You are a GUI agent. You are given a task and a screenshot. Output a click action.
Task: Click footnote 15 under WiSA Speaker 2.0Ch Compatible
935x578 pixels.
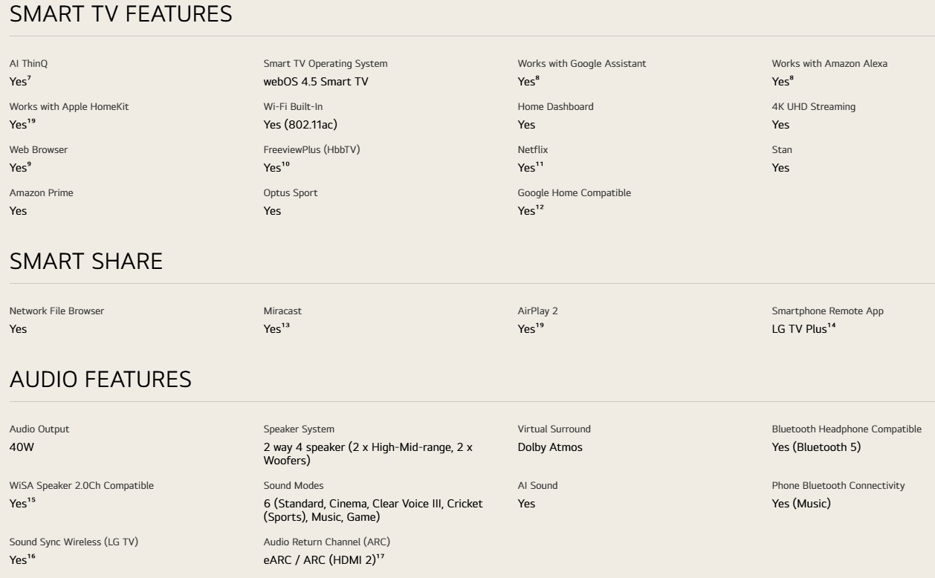pos(31,500)
